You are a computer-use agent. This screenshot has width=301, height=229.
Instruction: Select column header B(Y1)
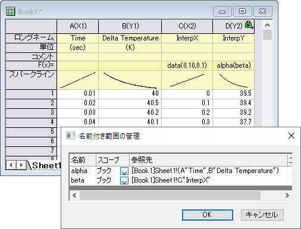(130, 26)
